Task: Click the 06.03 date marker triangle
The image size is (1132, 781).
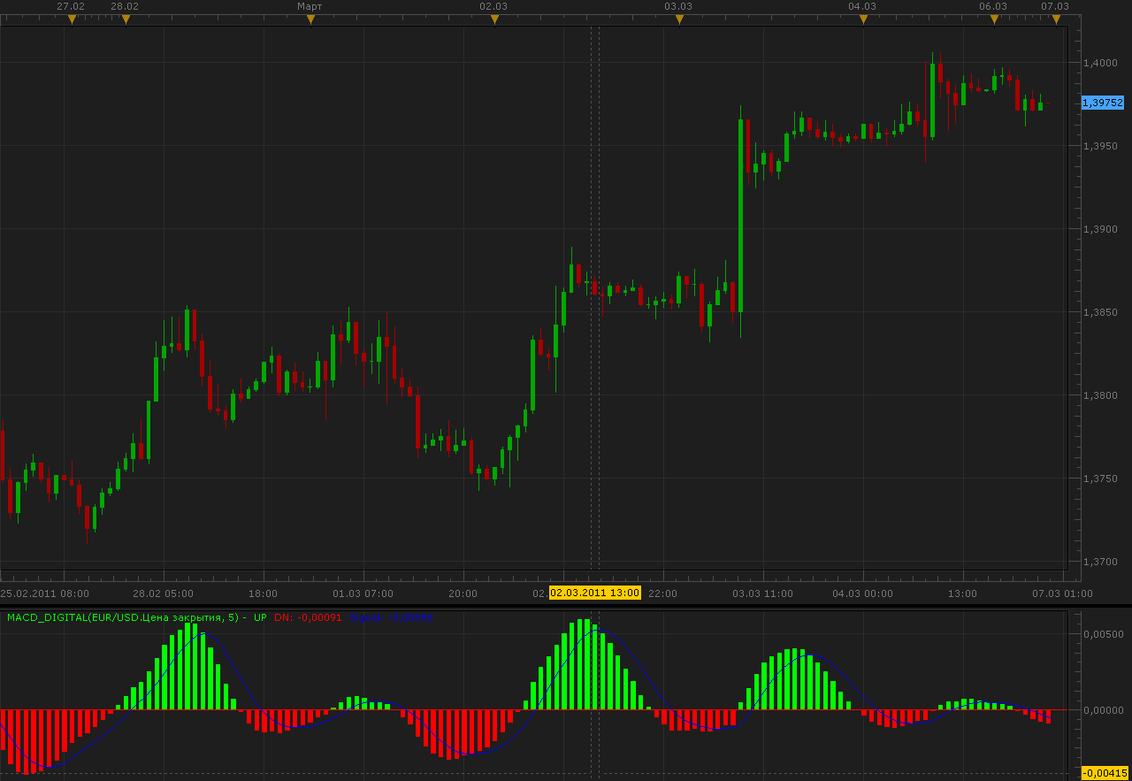Action: tap(994, 19)
